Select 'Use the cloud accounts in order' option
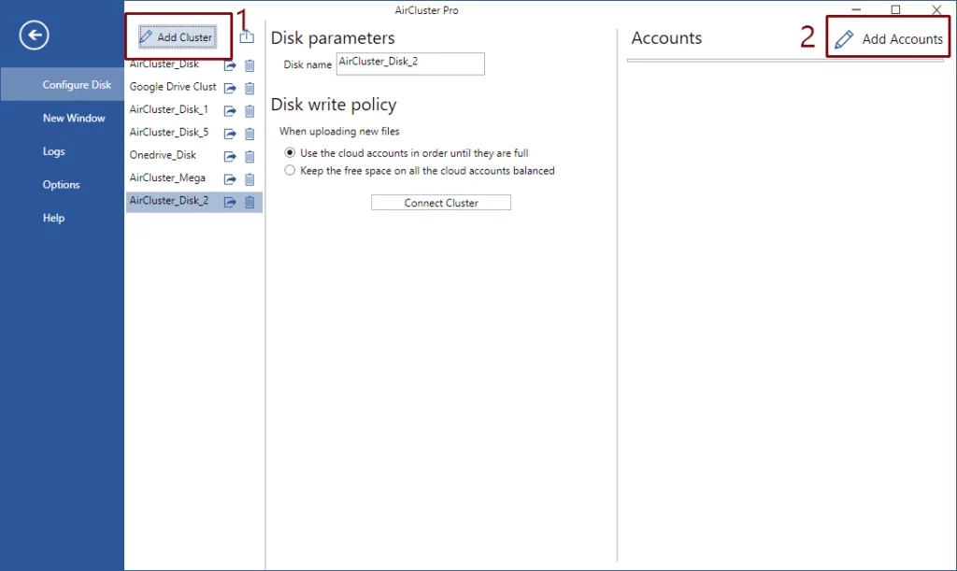957x571 pixels. click(x=290, y=153)
